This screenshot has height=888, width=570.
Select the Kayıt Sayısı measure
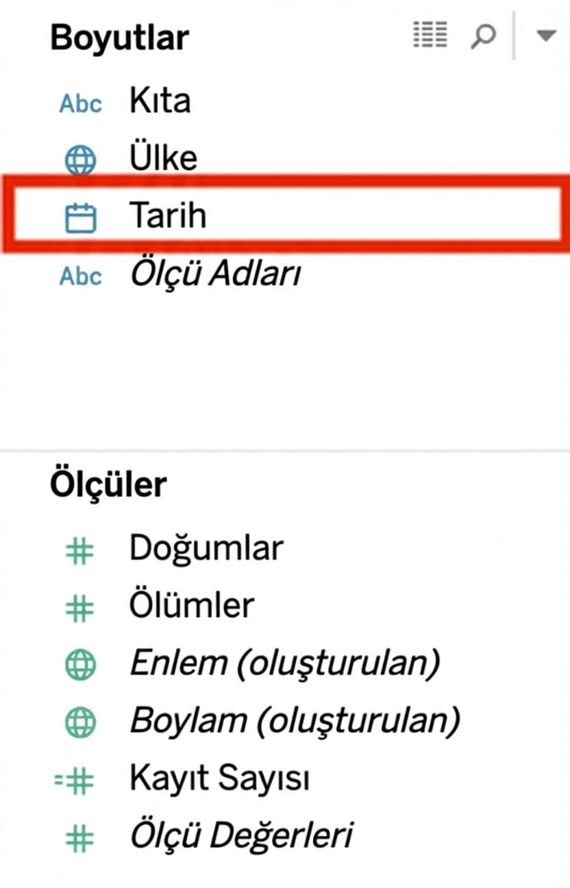219,779
